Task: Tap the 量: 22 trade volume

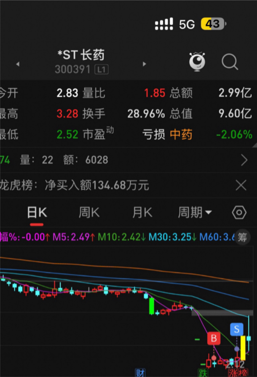Action: (36, 160)
